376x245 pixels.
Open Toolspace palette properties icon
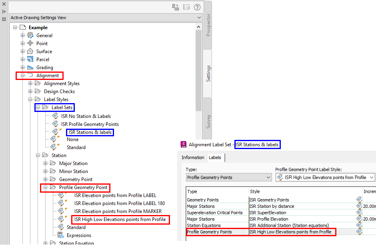(x=4, y=19)
